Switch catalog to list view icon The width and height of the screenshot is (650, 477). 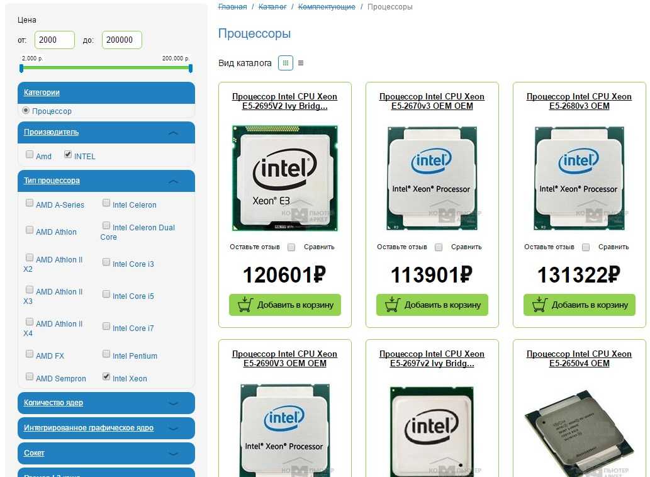tap(301, 63)
